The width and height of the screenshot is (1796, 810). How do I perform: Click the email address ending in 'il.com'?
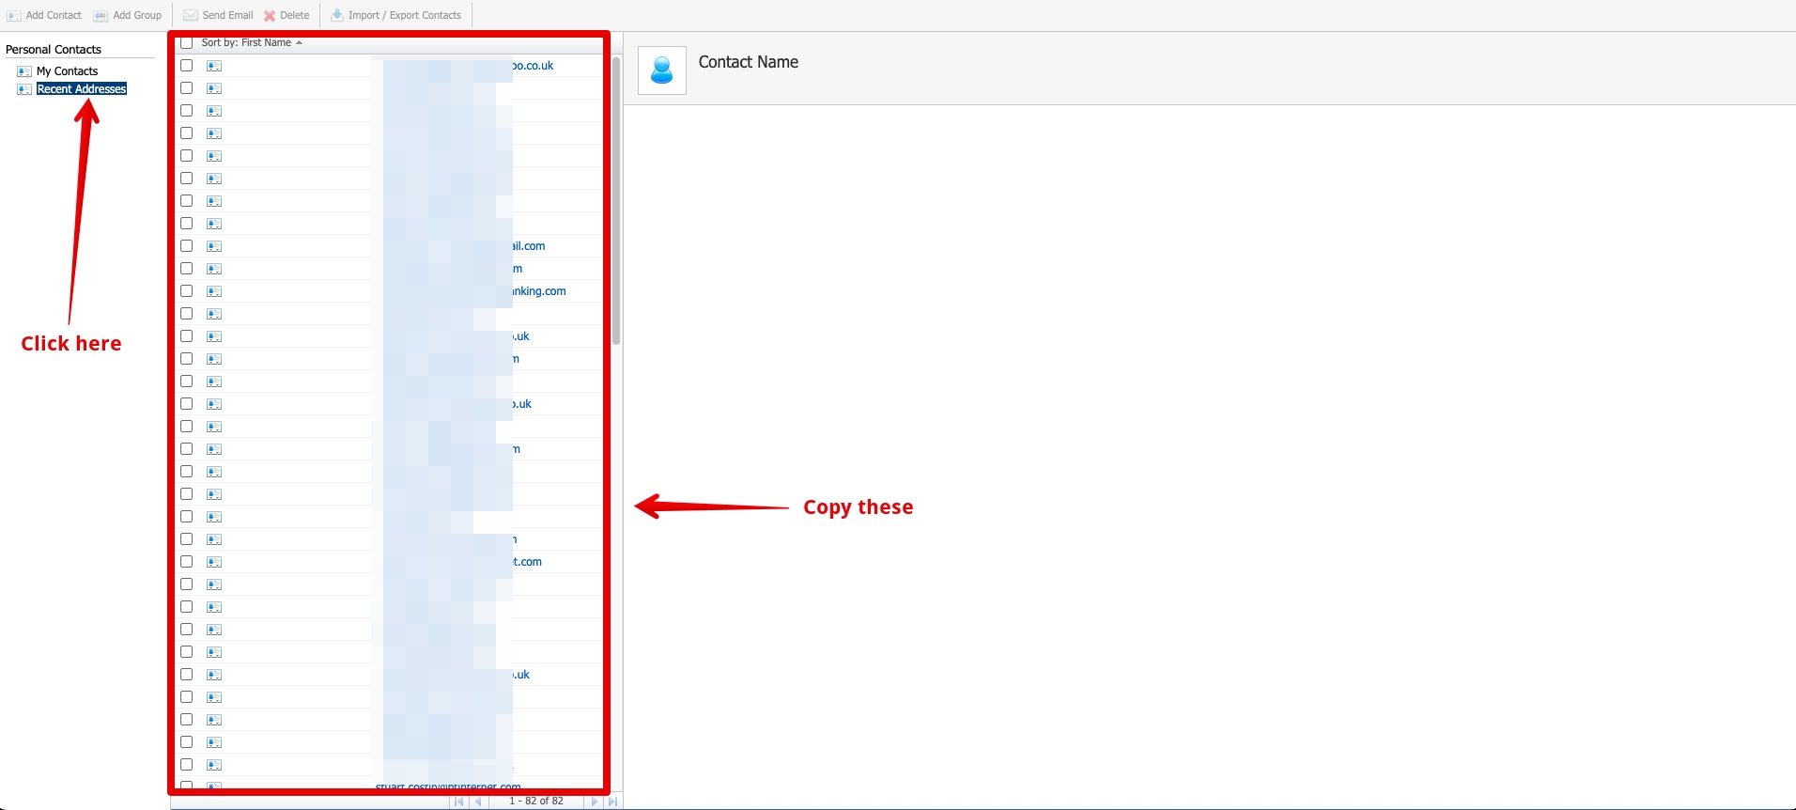(x=528, y=246)
